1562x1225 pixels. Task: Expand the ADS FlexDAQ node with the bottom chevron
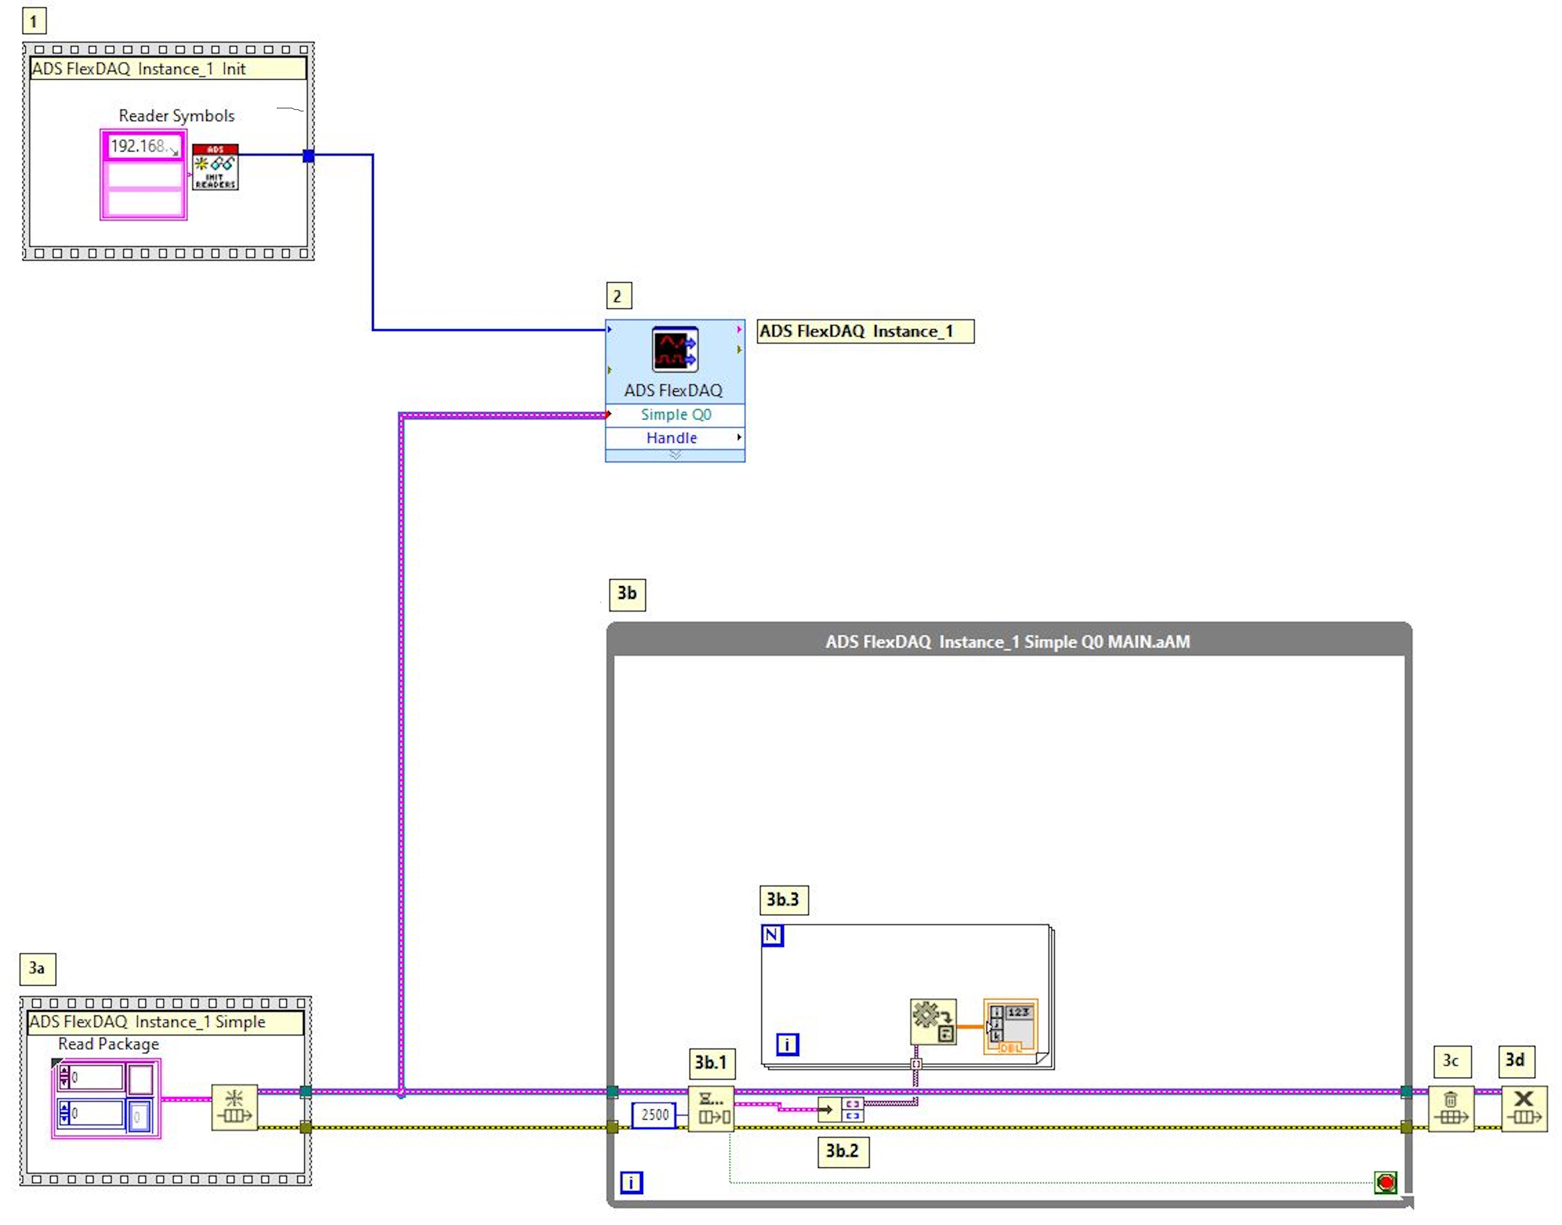pos(675,455)
